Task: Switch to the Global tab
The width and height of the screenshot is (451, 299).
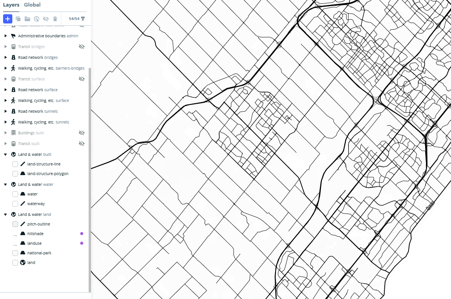Action: pos(32,5)
